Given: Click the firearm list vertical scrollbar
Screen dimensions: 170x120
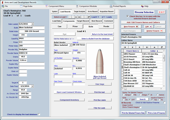Looking at the screenshot, I should (x=164, y=69).
